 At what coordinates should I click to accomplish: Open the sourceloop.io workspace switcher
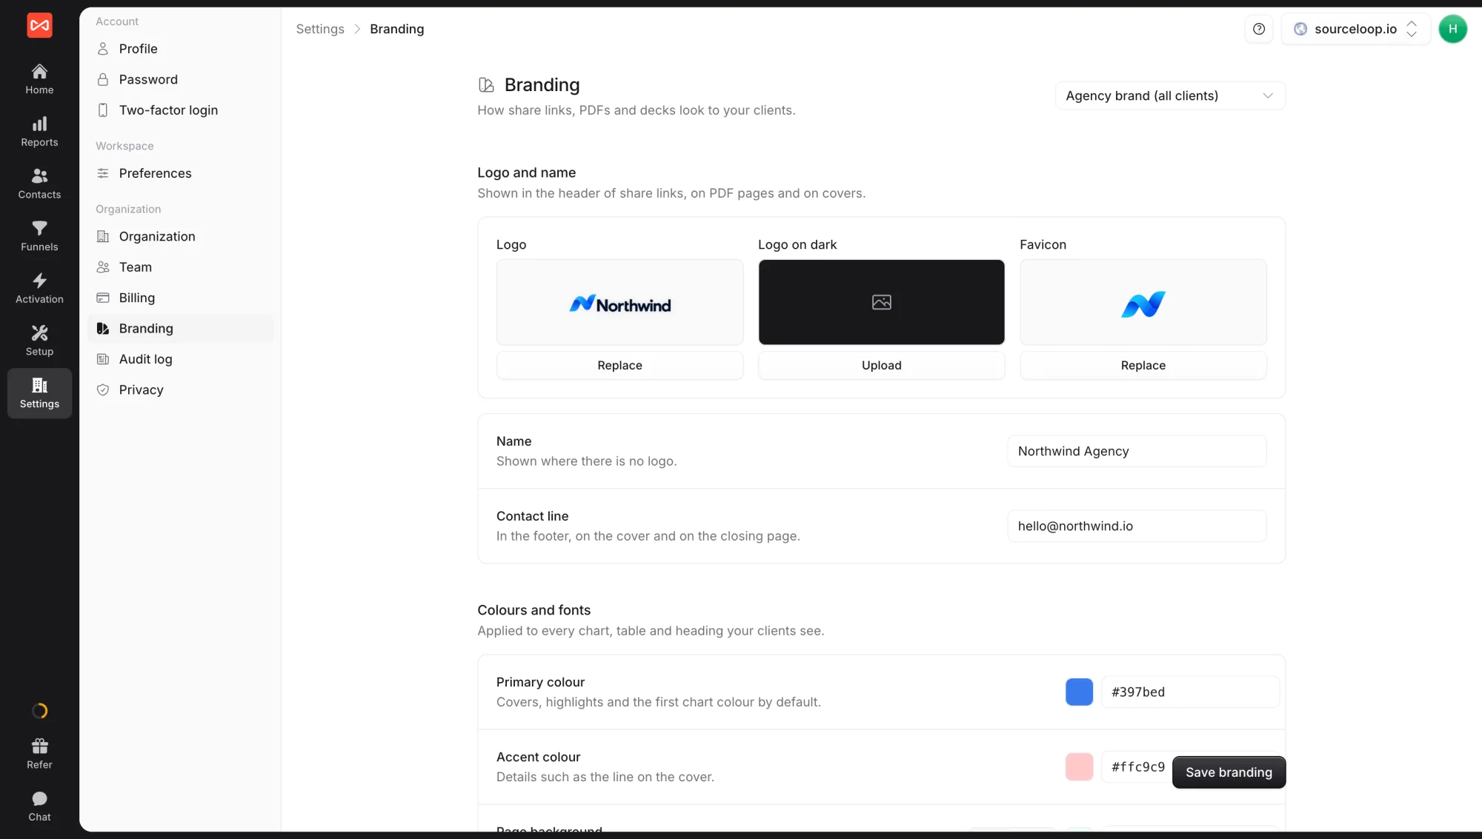[x=1355, y=29]
